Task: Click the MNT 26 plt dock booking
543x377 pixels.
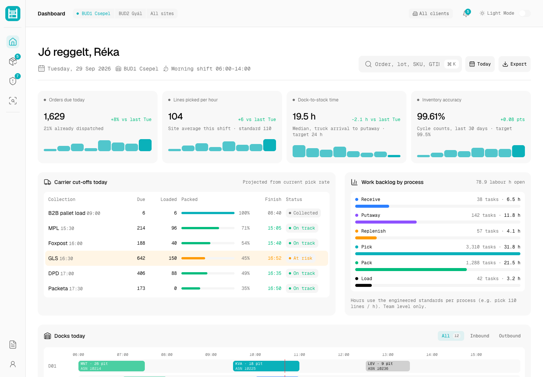Action: (112, 366)
